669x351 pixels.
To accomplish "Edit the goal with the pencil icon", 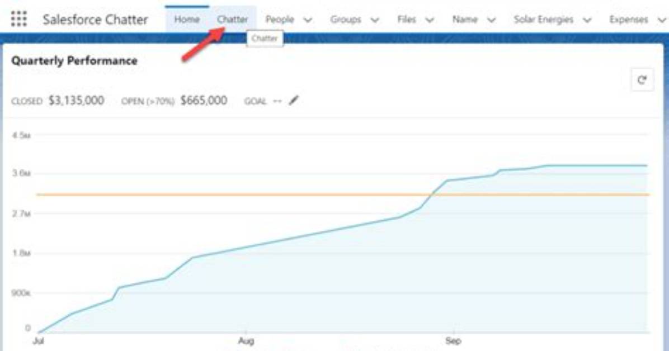I will [294, 101].
